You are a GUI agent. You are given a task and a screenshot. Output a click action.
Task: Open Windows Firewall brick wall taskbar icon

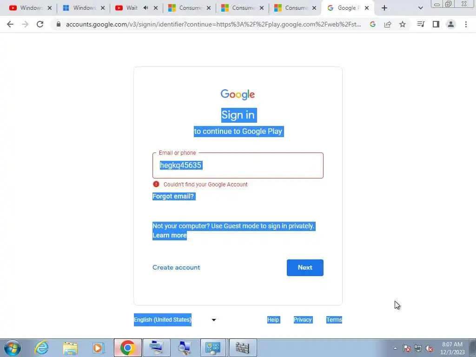click(x=243, y=348)
